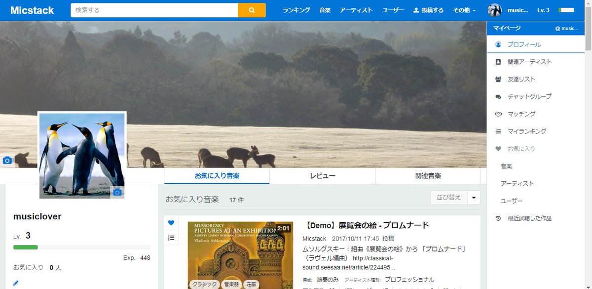Screen dimensions: 592x289
Task: Click the cover photo camera icon
Action: (x=7, y=161)
